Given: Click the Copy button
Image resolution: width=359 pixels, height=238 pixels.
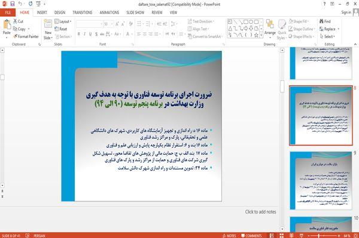Looking at the screenshot, I should tap(22, 29).
